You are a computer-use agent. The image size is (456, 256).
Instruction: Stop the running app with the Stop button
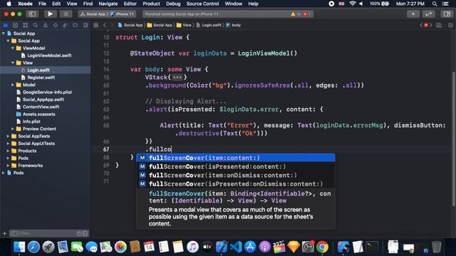pos(66,14)
